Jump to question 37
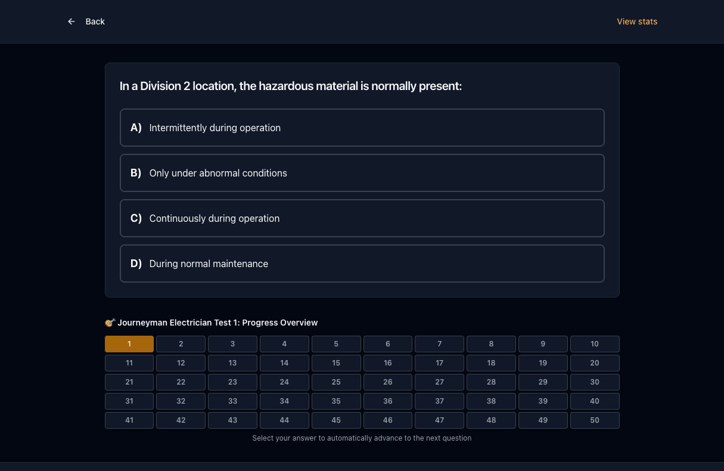The image size is (724, 471). click(440, 401)
